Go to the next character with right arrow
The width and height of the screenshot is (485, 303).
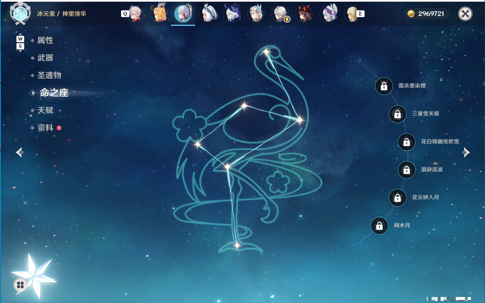[466, 152]
